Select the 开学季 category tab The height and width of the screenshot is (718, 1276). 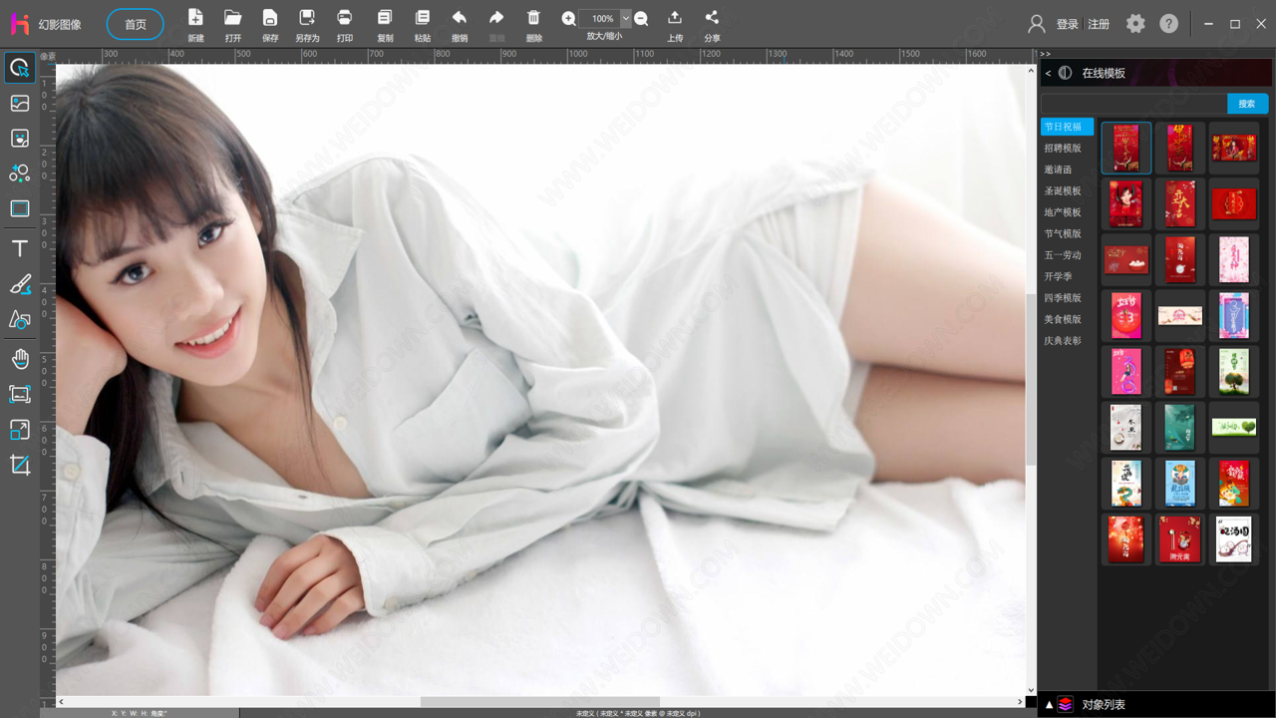(1059, 277)
